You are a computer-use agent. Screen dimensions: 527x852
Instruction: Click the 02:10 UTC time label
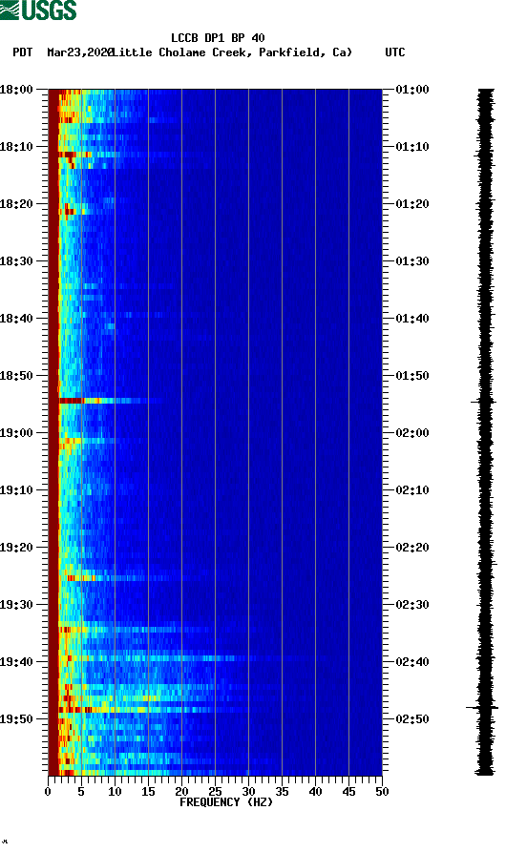click(x=412, y=490)
